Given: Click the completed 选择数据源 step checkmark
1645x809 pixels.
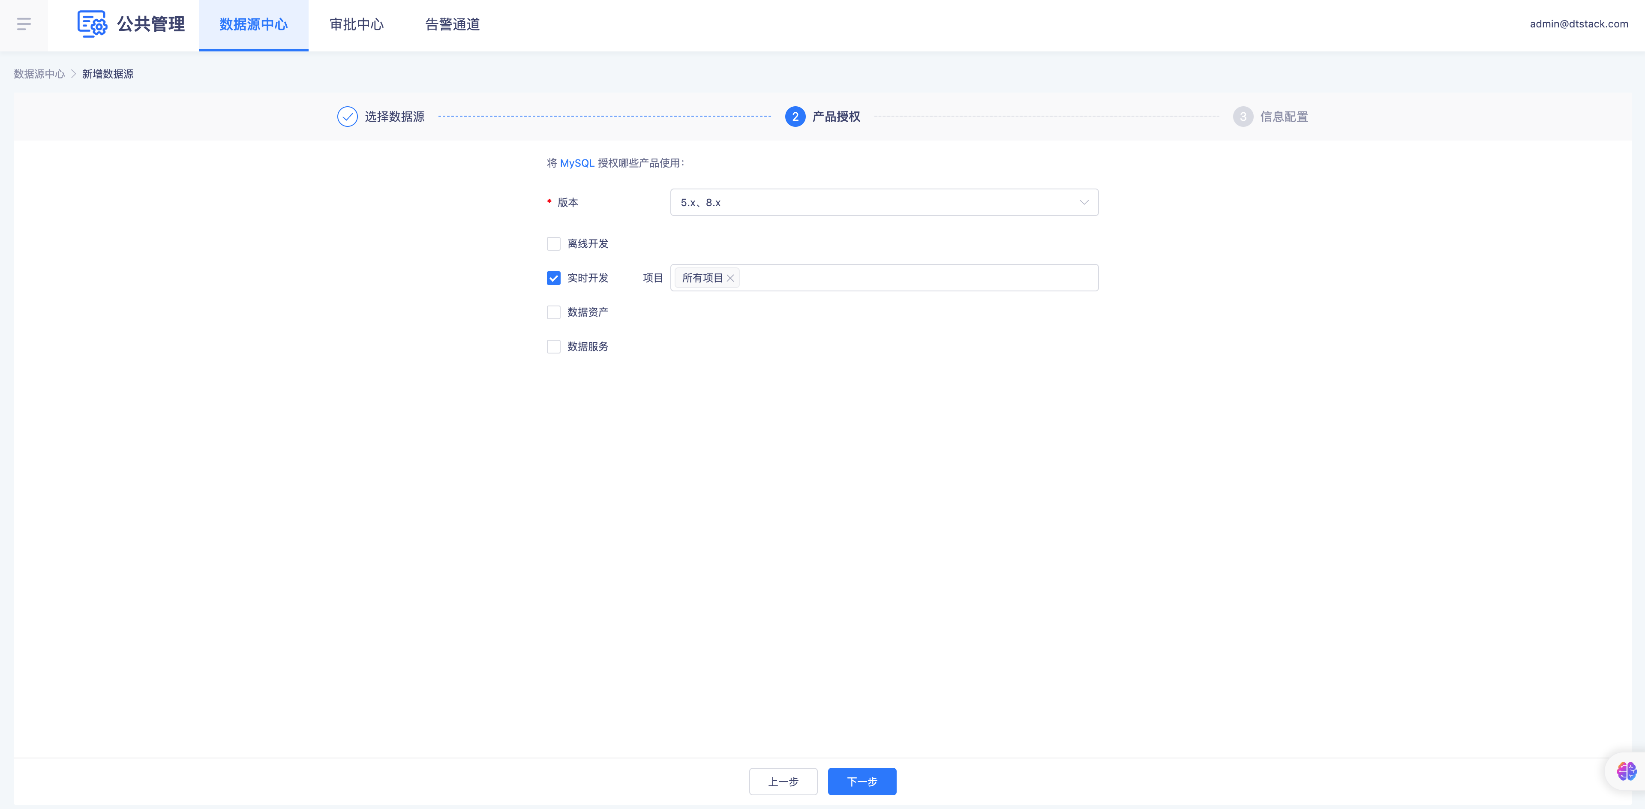Looking at the screenshot, I should pyautogui.click(x=348, y=116).
